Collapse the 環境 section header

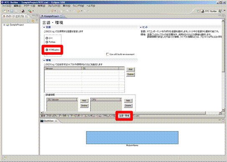(x=47, y=60)
